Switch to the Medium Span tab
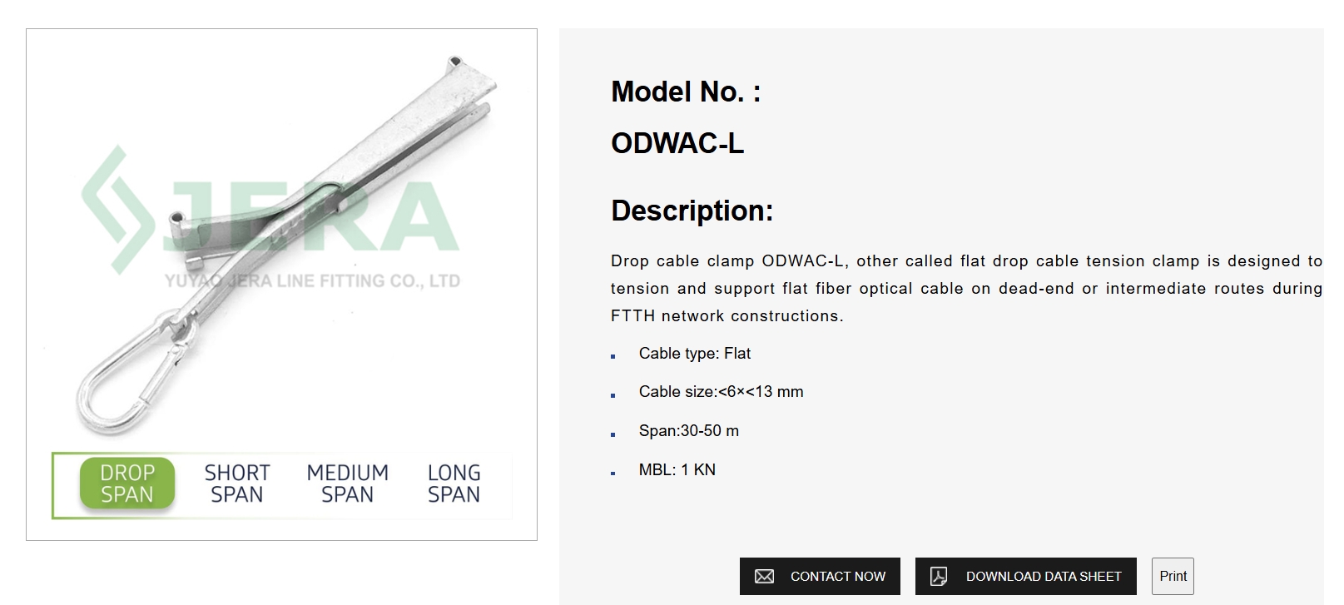Viewport: 1344px width, 605px height. [x=347, y=483]
